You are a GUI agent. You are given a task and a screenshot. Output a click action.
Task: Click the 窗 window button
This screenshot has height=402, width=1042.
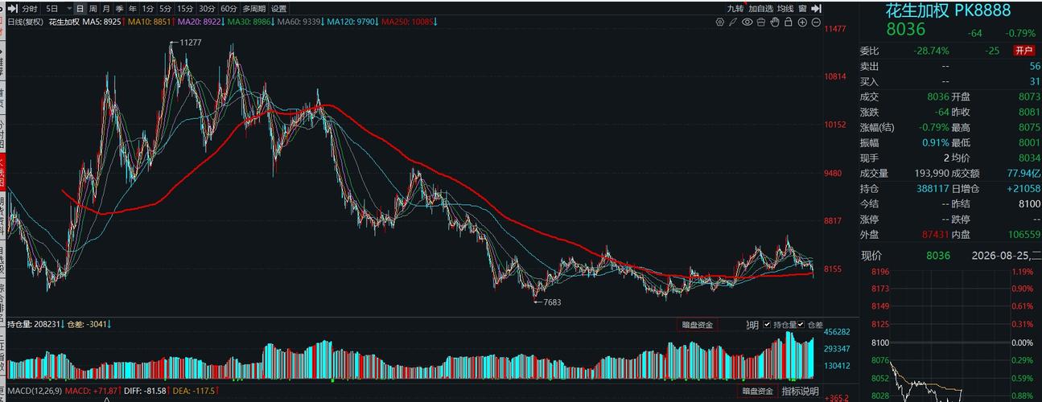803,8
